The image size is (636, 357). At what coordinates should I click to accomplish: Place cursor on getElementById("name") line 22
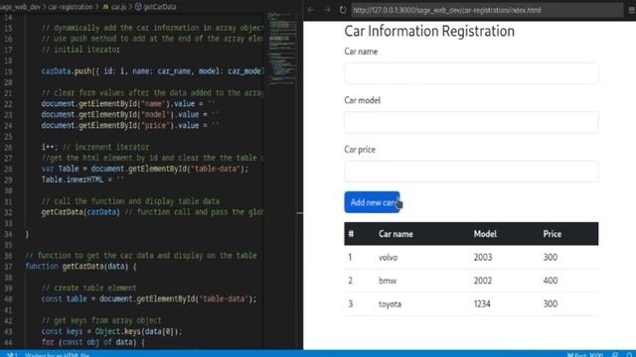[x=129, y=103]
